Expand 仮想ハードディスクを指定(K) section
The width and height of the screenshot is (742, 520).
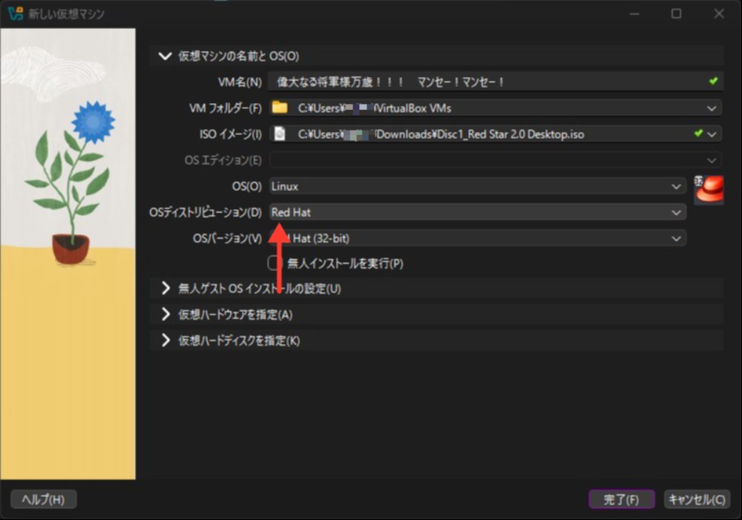(x=165, y=340)
